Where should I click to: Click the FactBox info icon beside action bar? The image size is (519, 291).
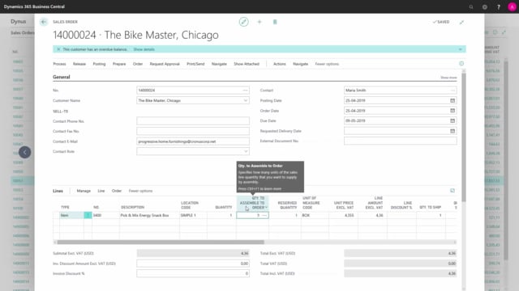461,63
